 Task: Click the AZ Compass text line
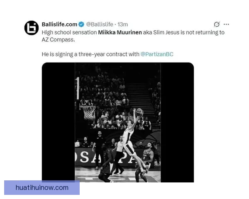click(x=58, y=39)
